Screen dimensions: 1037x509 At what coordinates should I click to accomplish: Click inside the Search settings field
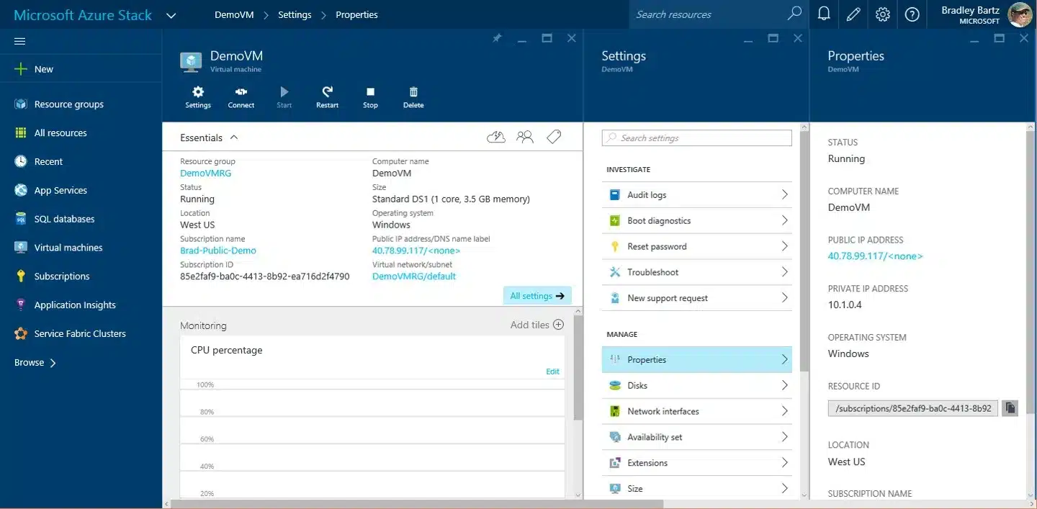[x=696, y=138]
